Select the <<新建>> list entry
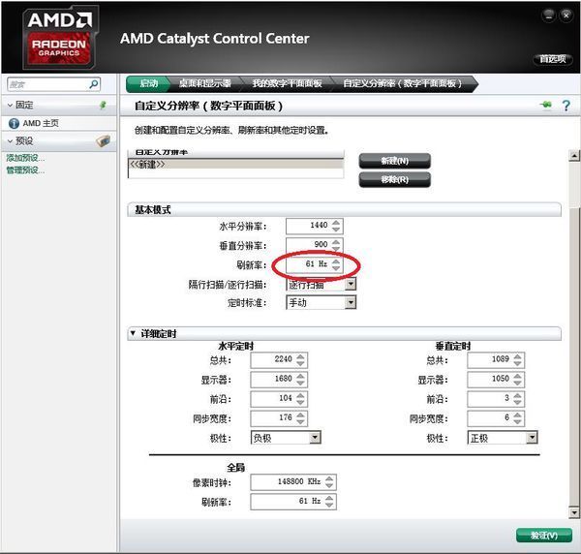The height and width of the screenshot is (554, 581). pyautogui.click(x=236, y=164)
